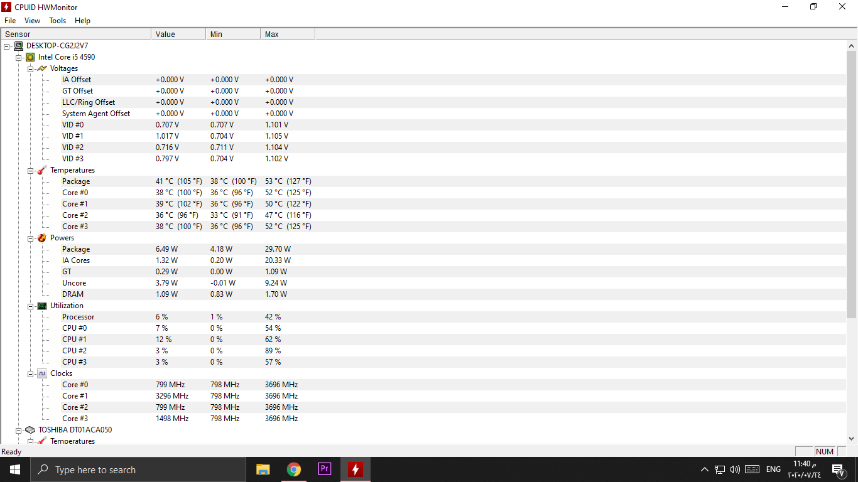Open the Windows Start menu
This screenshot has height=482, width=858.
click(15, 469)
